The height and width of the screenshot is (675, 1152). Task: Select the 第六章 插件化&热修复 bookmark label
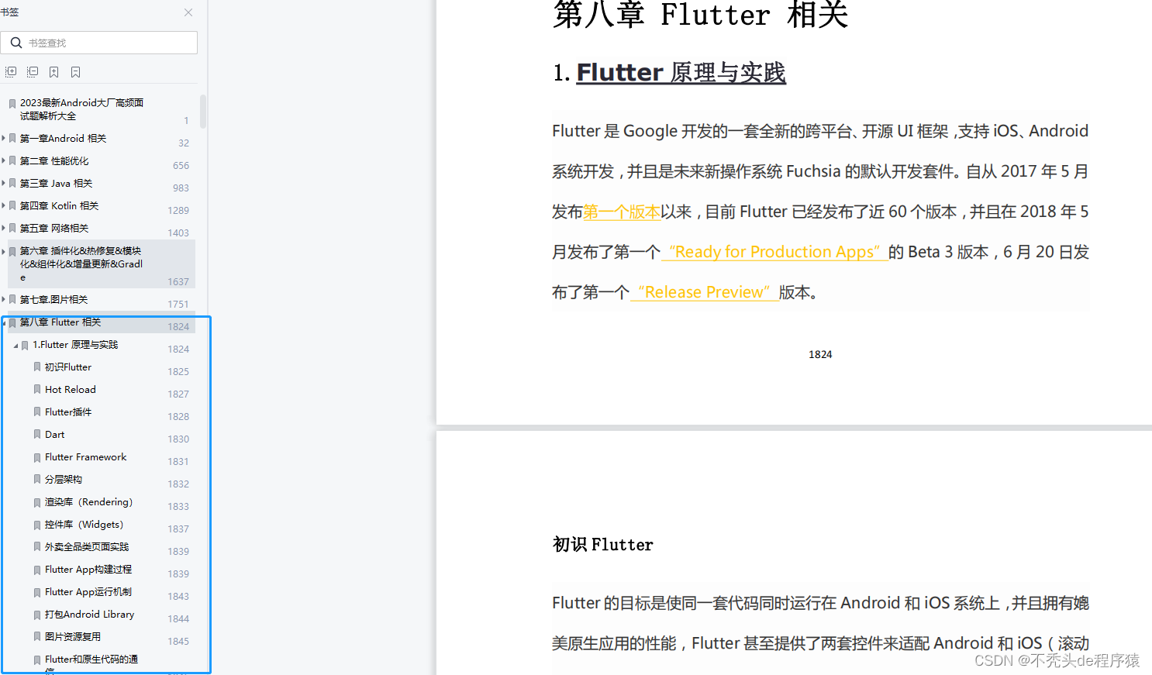tap(81, 263)
